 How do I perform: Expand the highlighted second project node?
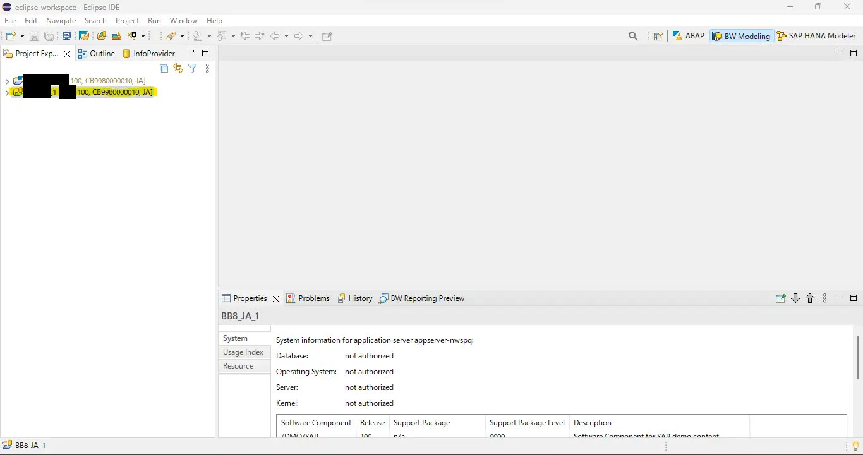[x=6, y=92]
